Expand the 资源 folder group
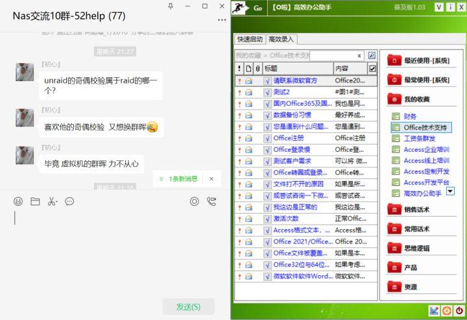 pos(421,287)
